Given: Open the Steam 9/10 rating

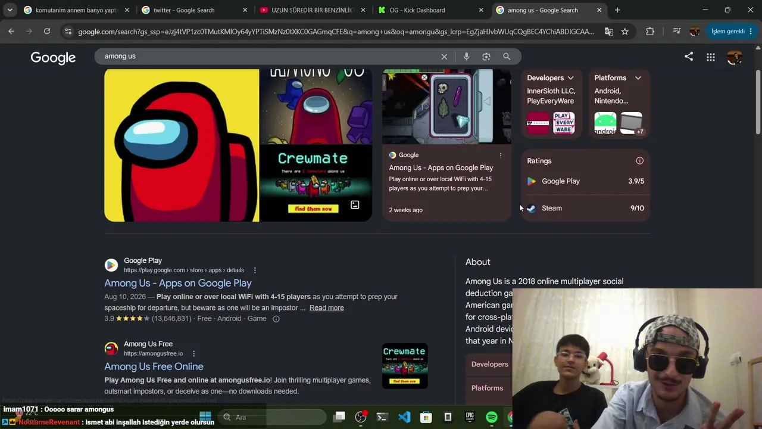Looking at the screenshot, I should (x=586, y=208).
